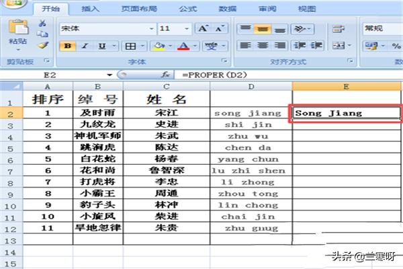Viewport: 403px width, 269px height.
Task: Click the Name Box showing E2
Action: pos(52,75)
